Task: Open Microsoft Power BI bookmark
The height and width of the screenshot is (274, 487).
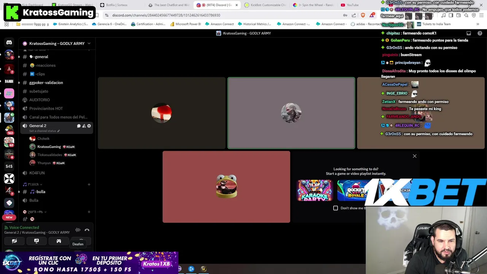Action: point(186,24)
